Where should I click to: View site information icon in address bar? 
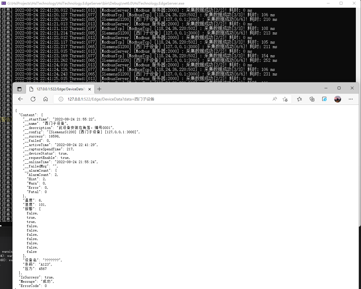[x=61, y=99]
